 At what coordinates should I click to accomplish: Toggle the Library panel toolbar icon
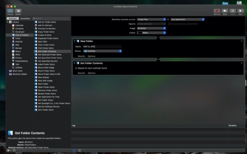click(x=10, y=11)
